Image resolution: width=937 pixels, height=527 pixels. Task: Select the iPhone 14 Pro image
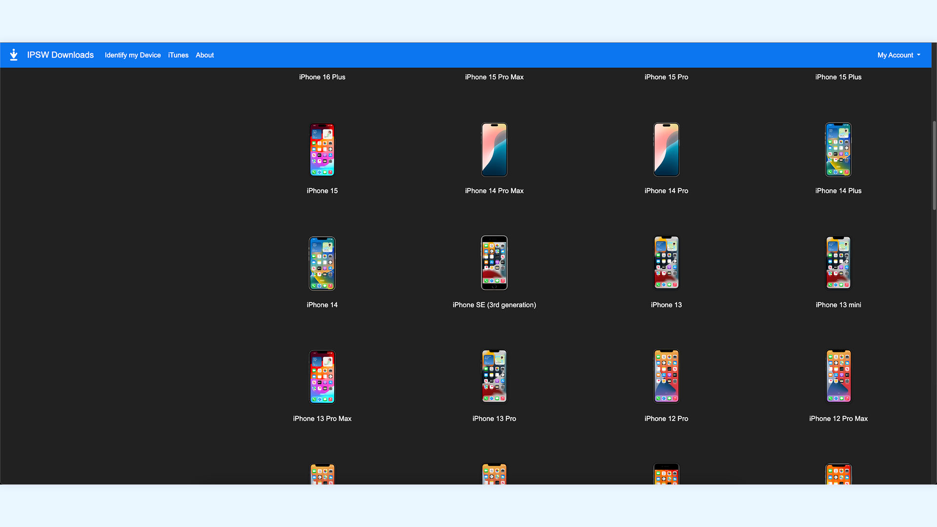tap(666, 149)
